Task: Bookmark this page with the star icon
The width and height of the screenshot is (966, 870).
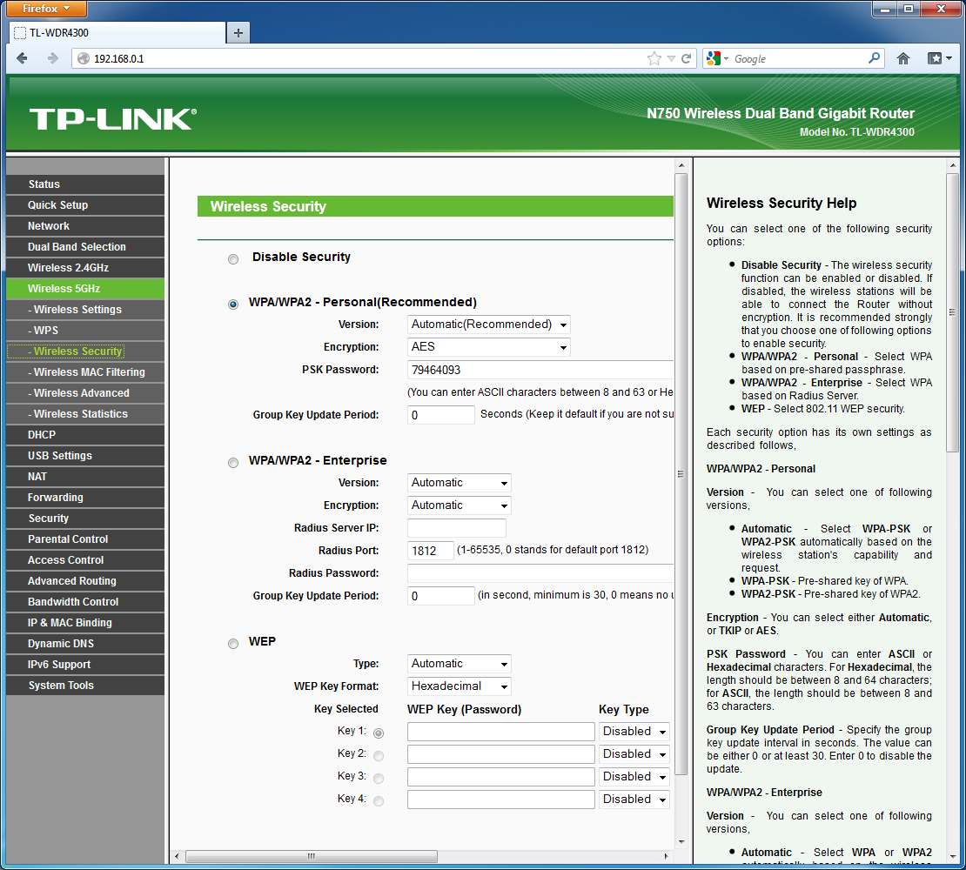Action: [x=654, y=58]
